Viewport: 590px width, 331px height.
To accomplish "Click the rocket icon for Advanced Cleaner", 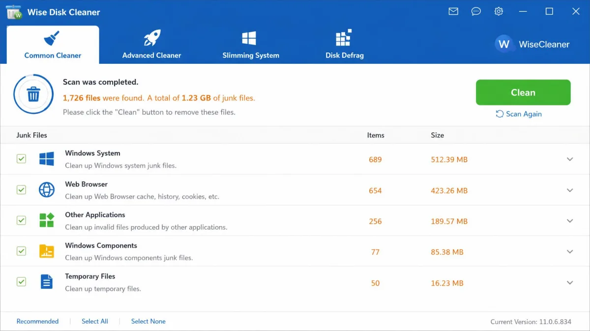I will pyautogui.click(x=151, y=38).
